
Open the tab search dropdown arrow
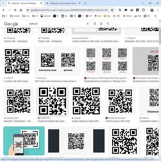pyautogui.click(x=3, y=3)
